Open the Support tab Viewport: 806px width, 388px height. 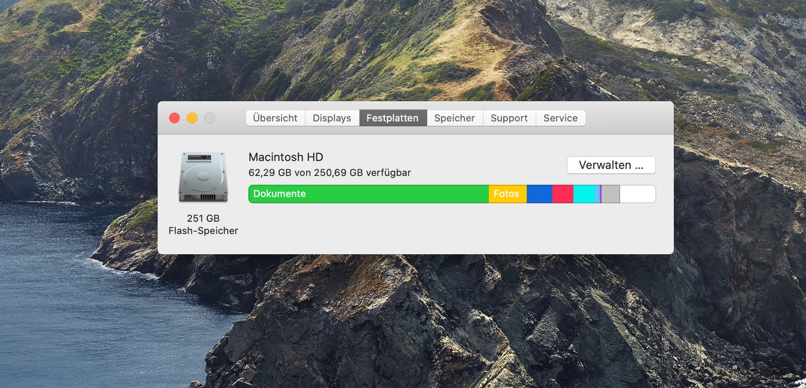pos(509,118)
